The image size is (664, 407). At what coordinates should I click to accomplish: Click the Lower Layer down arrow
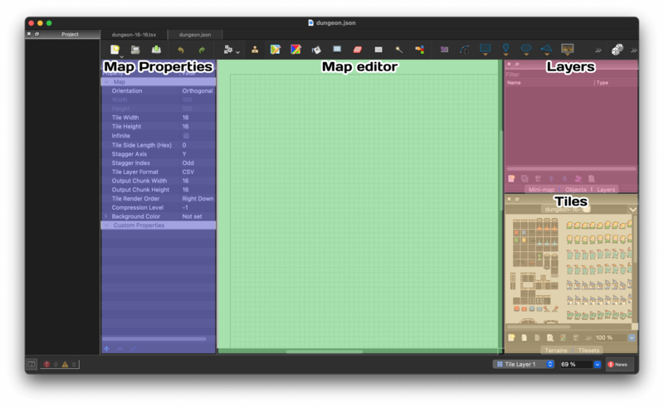[564, 178]
